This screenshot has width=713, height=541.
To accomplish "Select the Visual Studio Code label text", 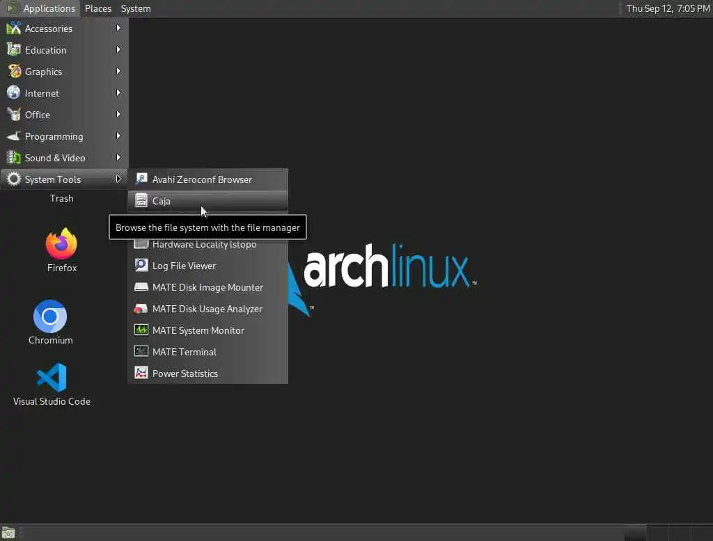I will (52, 401).
